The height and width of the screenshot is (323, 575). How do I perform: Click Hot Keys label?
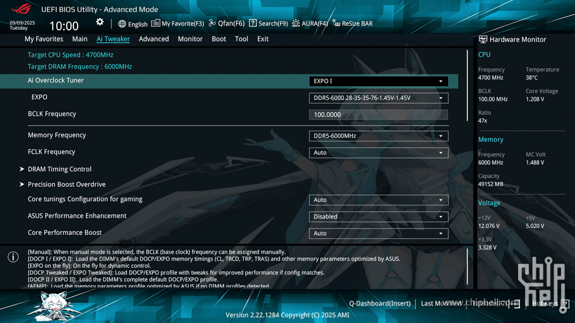[x=545, y=304]
